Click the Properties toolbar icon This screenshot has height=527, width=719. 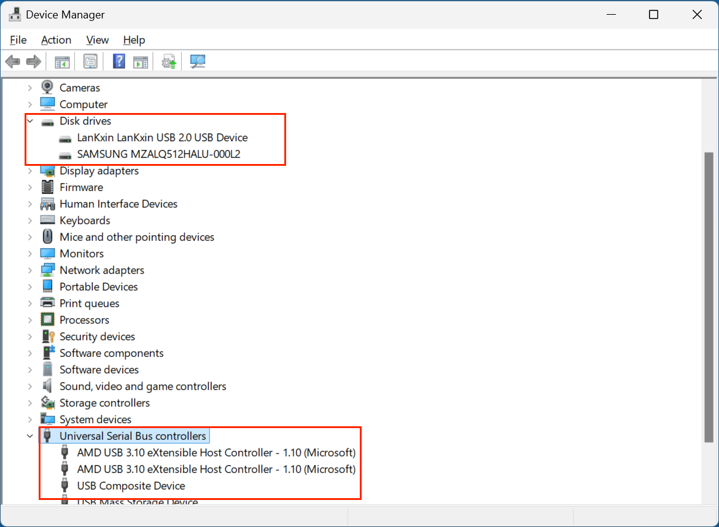[x=90, y=61]
